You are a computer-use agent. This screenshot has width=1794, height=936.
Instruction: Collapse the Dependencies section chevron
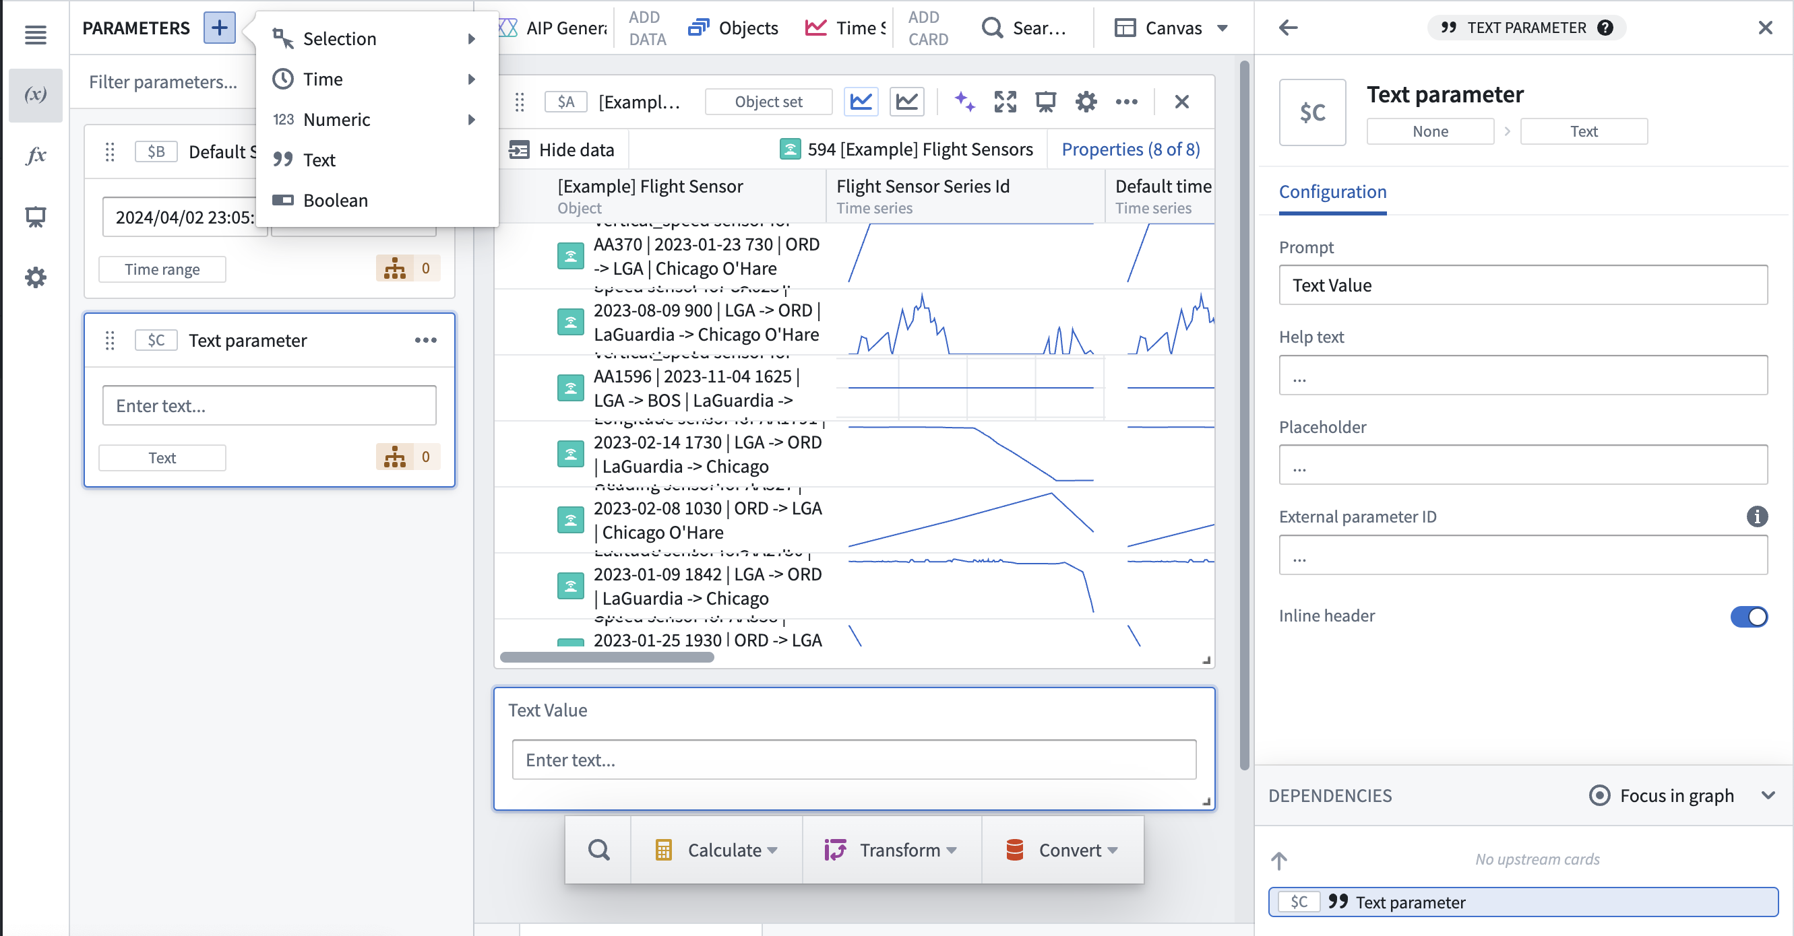pos(1768,795)
